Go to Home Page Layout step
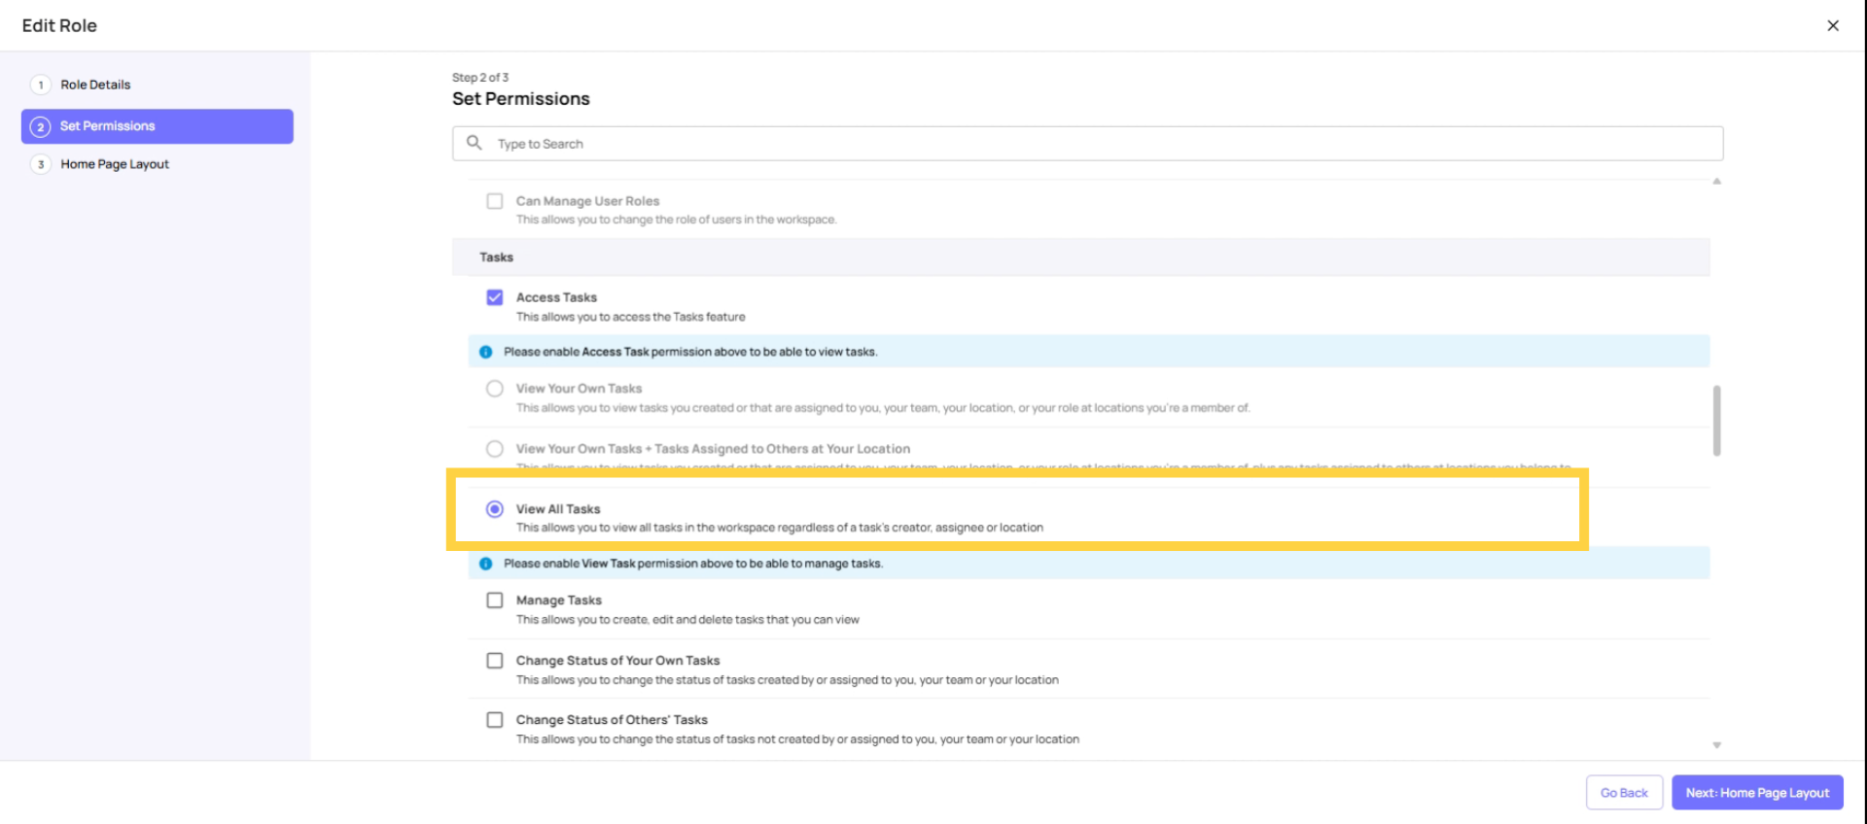1867x824 pixels. [115, 164]
